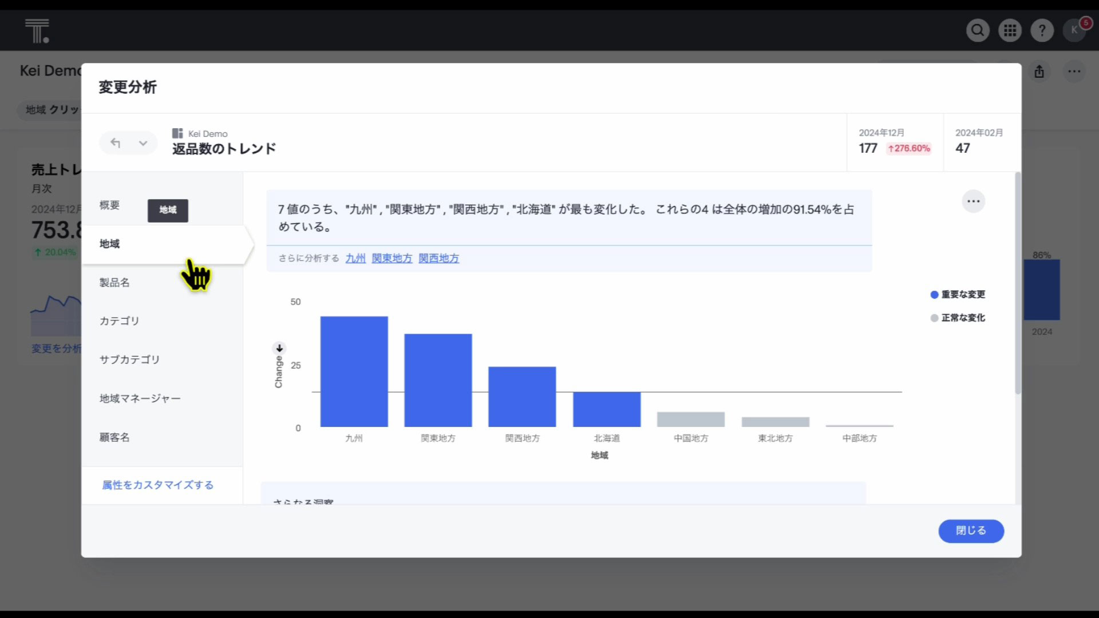Open insight card more options ellipsis

(x=973, y=201)
